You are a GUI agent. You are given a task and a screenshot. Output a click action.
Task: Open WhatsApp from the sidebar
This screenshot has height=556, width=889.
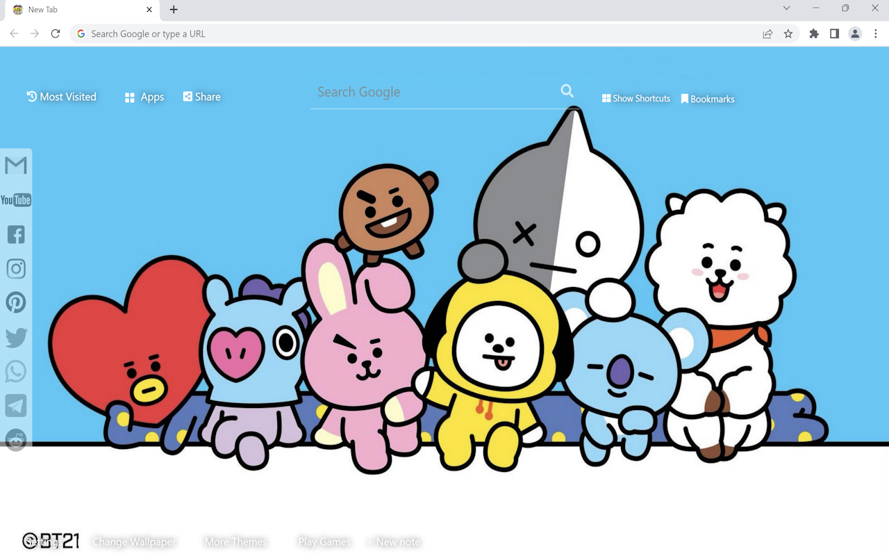tap(16, 371)
